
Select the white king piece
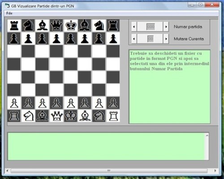[71, 116]
